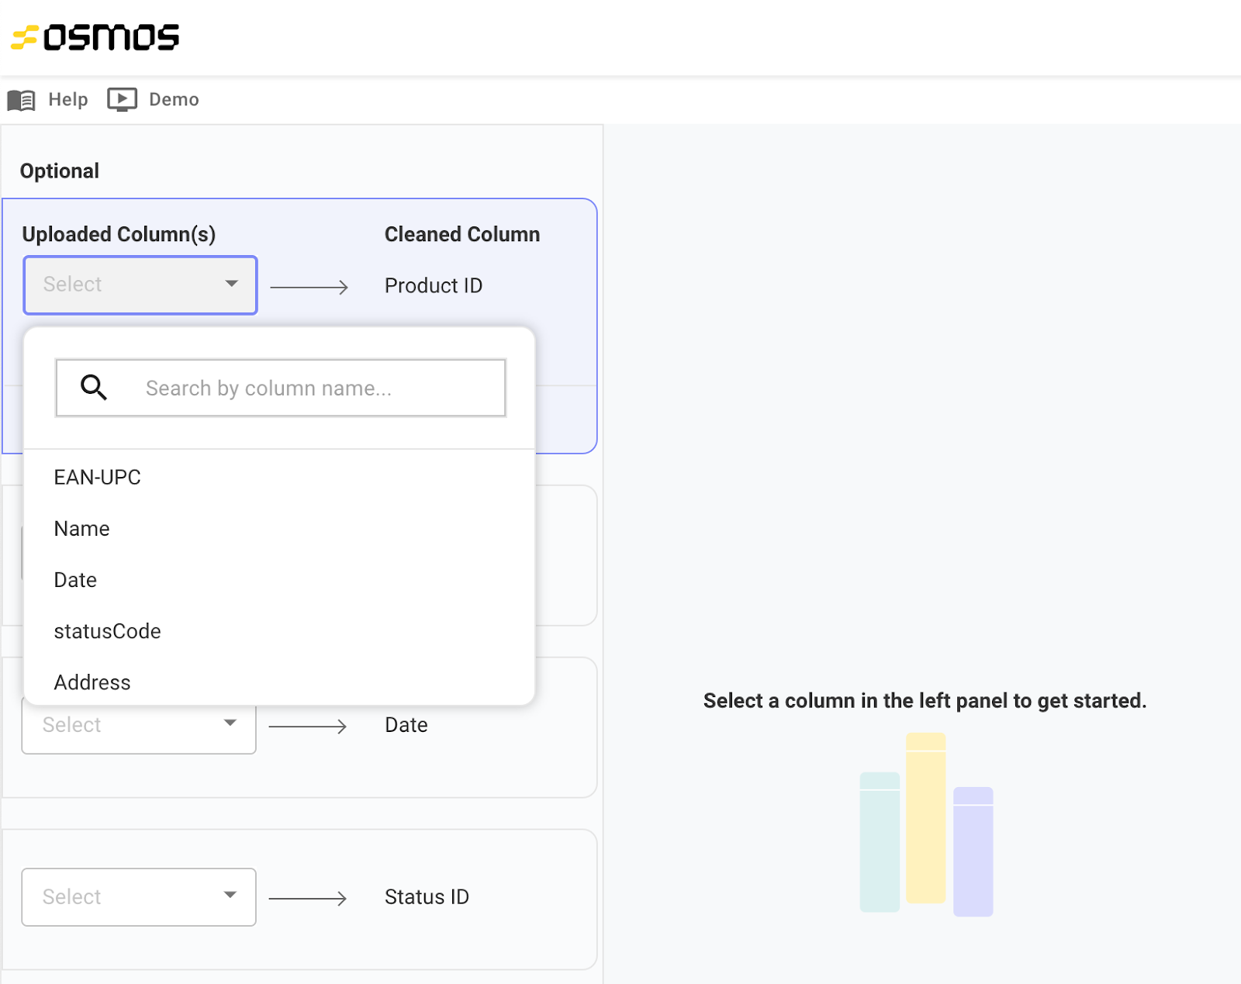This screenshot has width=1241, height=984.
Task: Click the arrow pointing to Status ID
Action: [x=307, y=899]
